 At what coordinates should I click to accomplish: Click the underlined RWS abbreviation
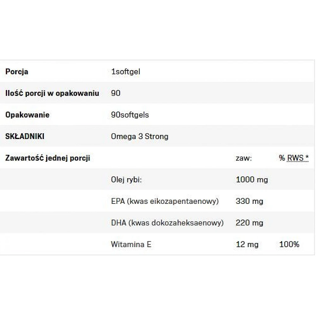(295, 158)
